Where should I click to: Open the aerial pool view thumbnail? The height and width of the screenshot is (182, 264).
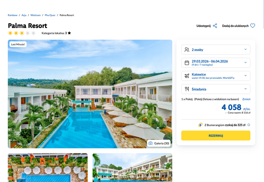pyautogui.click(x=48, y=168)
